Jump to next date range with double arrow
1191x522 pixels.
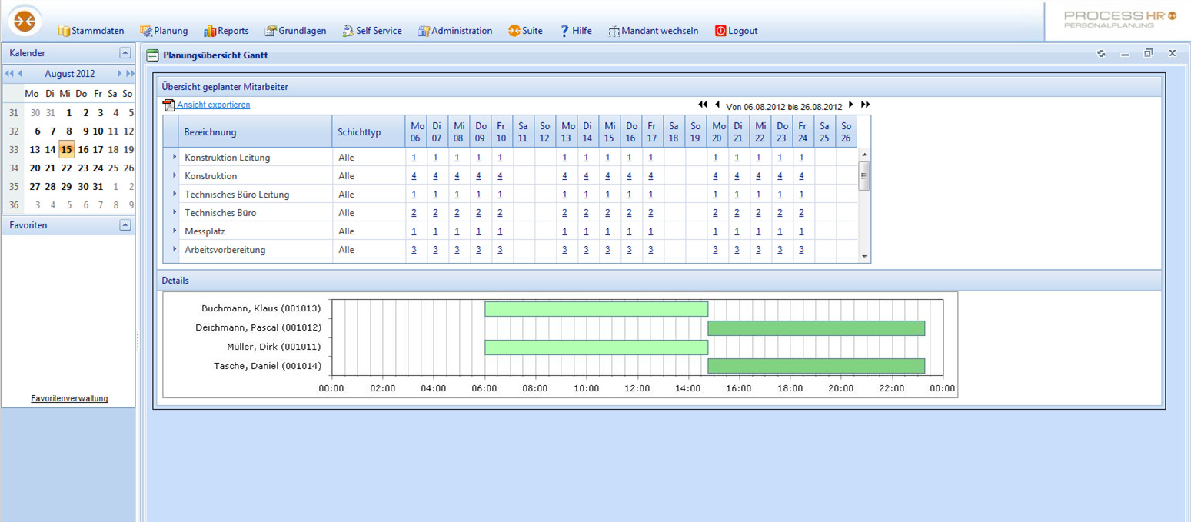click(x=865, y=105)
